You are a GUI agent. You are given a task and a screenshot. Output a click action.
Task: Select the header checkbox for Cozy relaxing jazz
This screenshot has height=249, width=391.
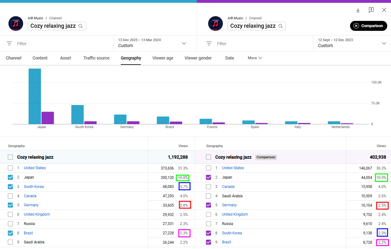pyautogui.click(x=11, y=157)
